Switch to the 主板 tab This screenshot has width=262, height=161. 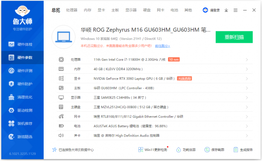115,10
